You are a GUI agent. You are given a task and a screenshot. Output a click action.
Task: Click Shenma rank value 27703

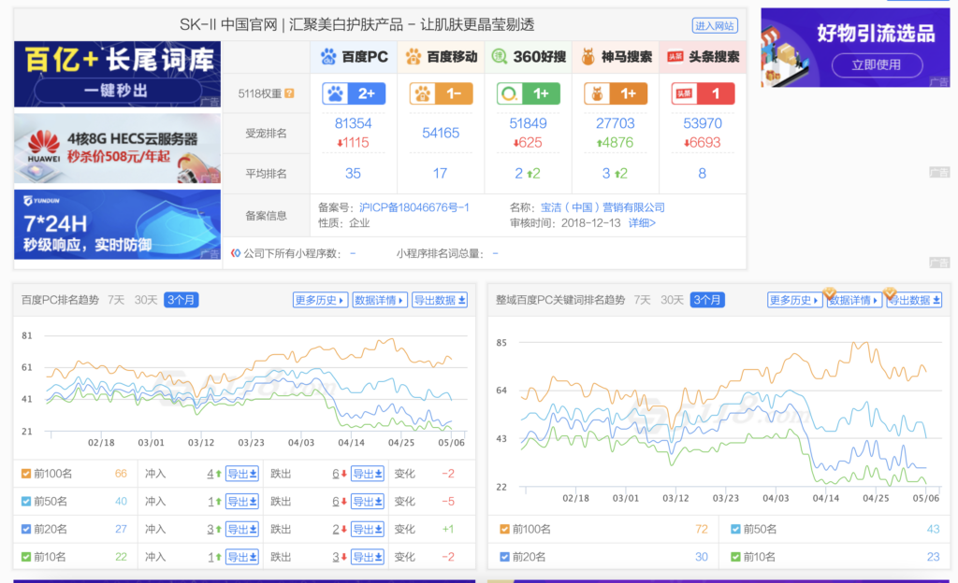click(616, 123)
